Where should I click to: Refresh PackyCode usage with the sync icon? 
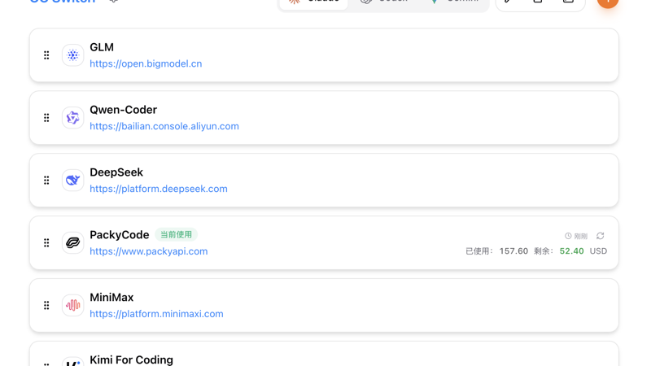[601, 236]
